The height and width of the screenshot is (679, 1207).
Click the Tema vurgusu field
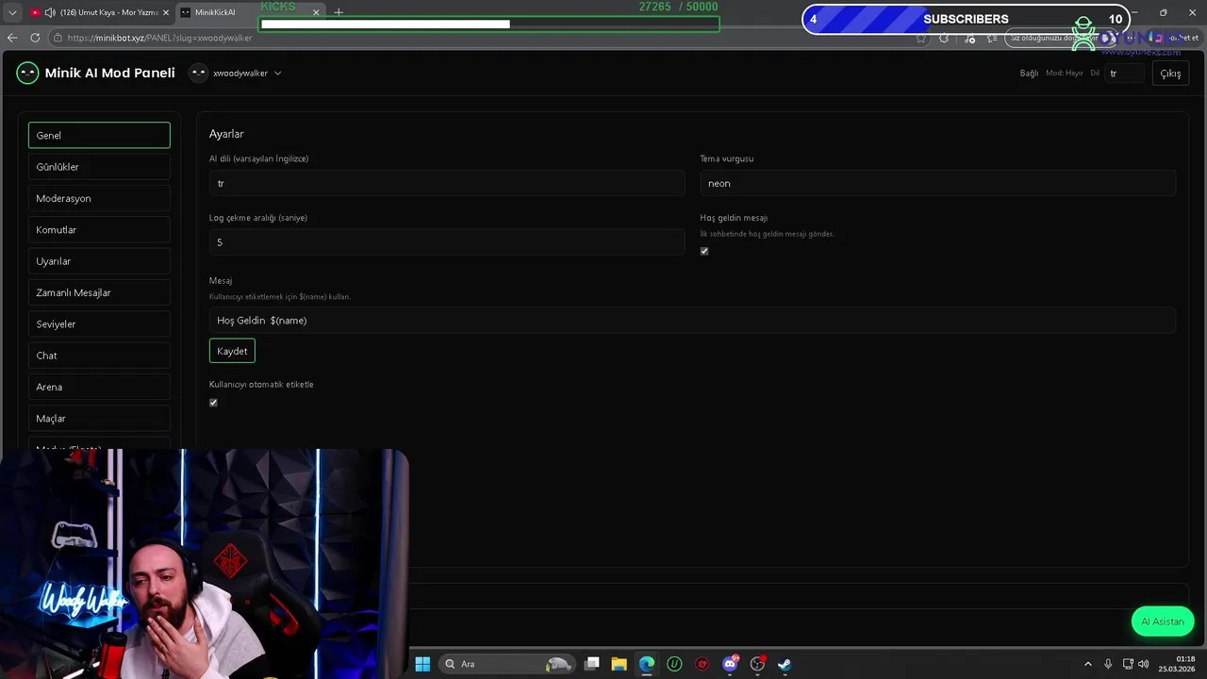point(937,183)
